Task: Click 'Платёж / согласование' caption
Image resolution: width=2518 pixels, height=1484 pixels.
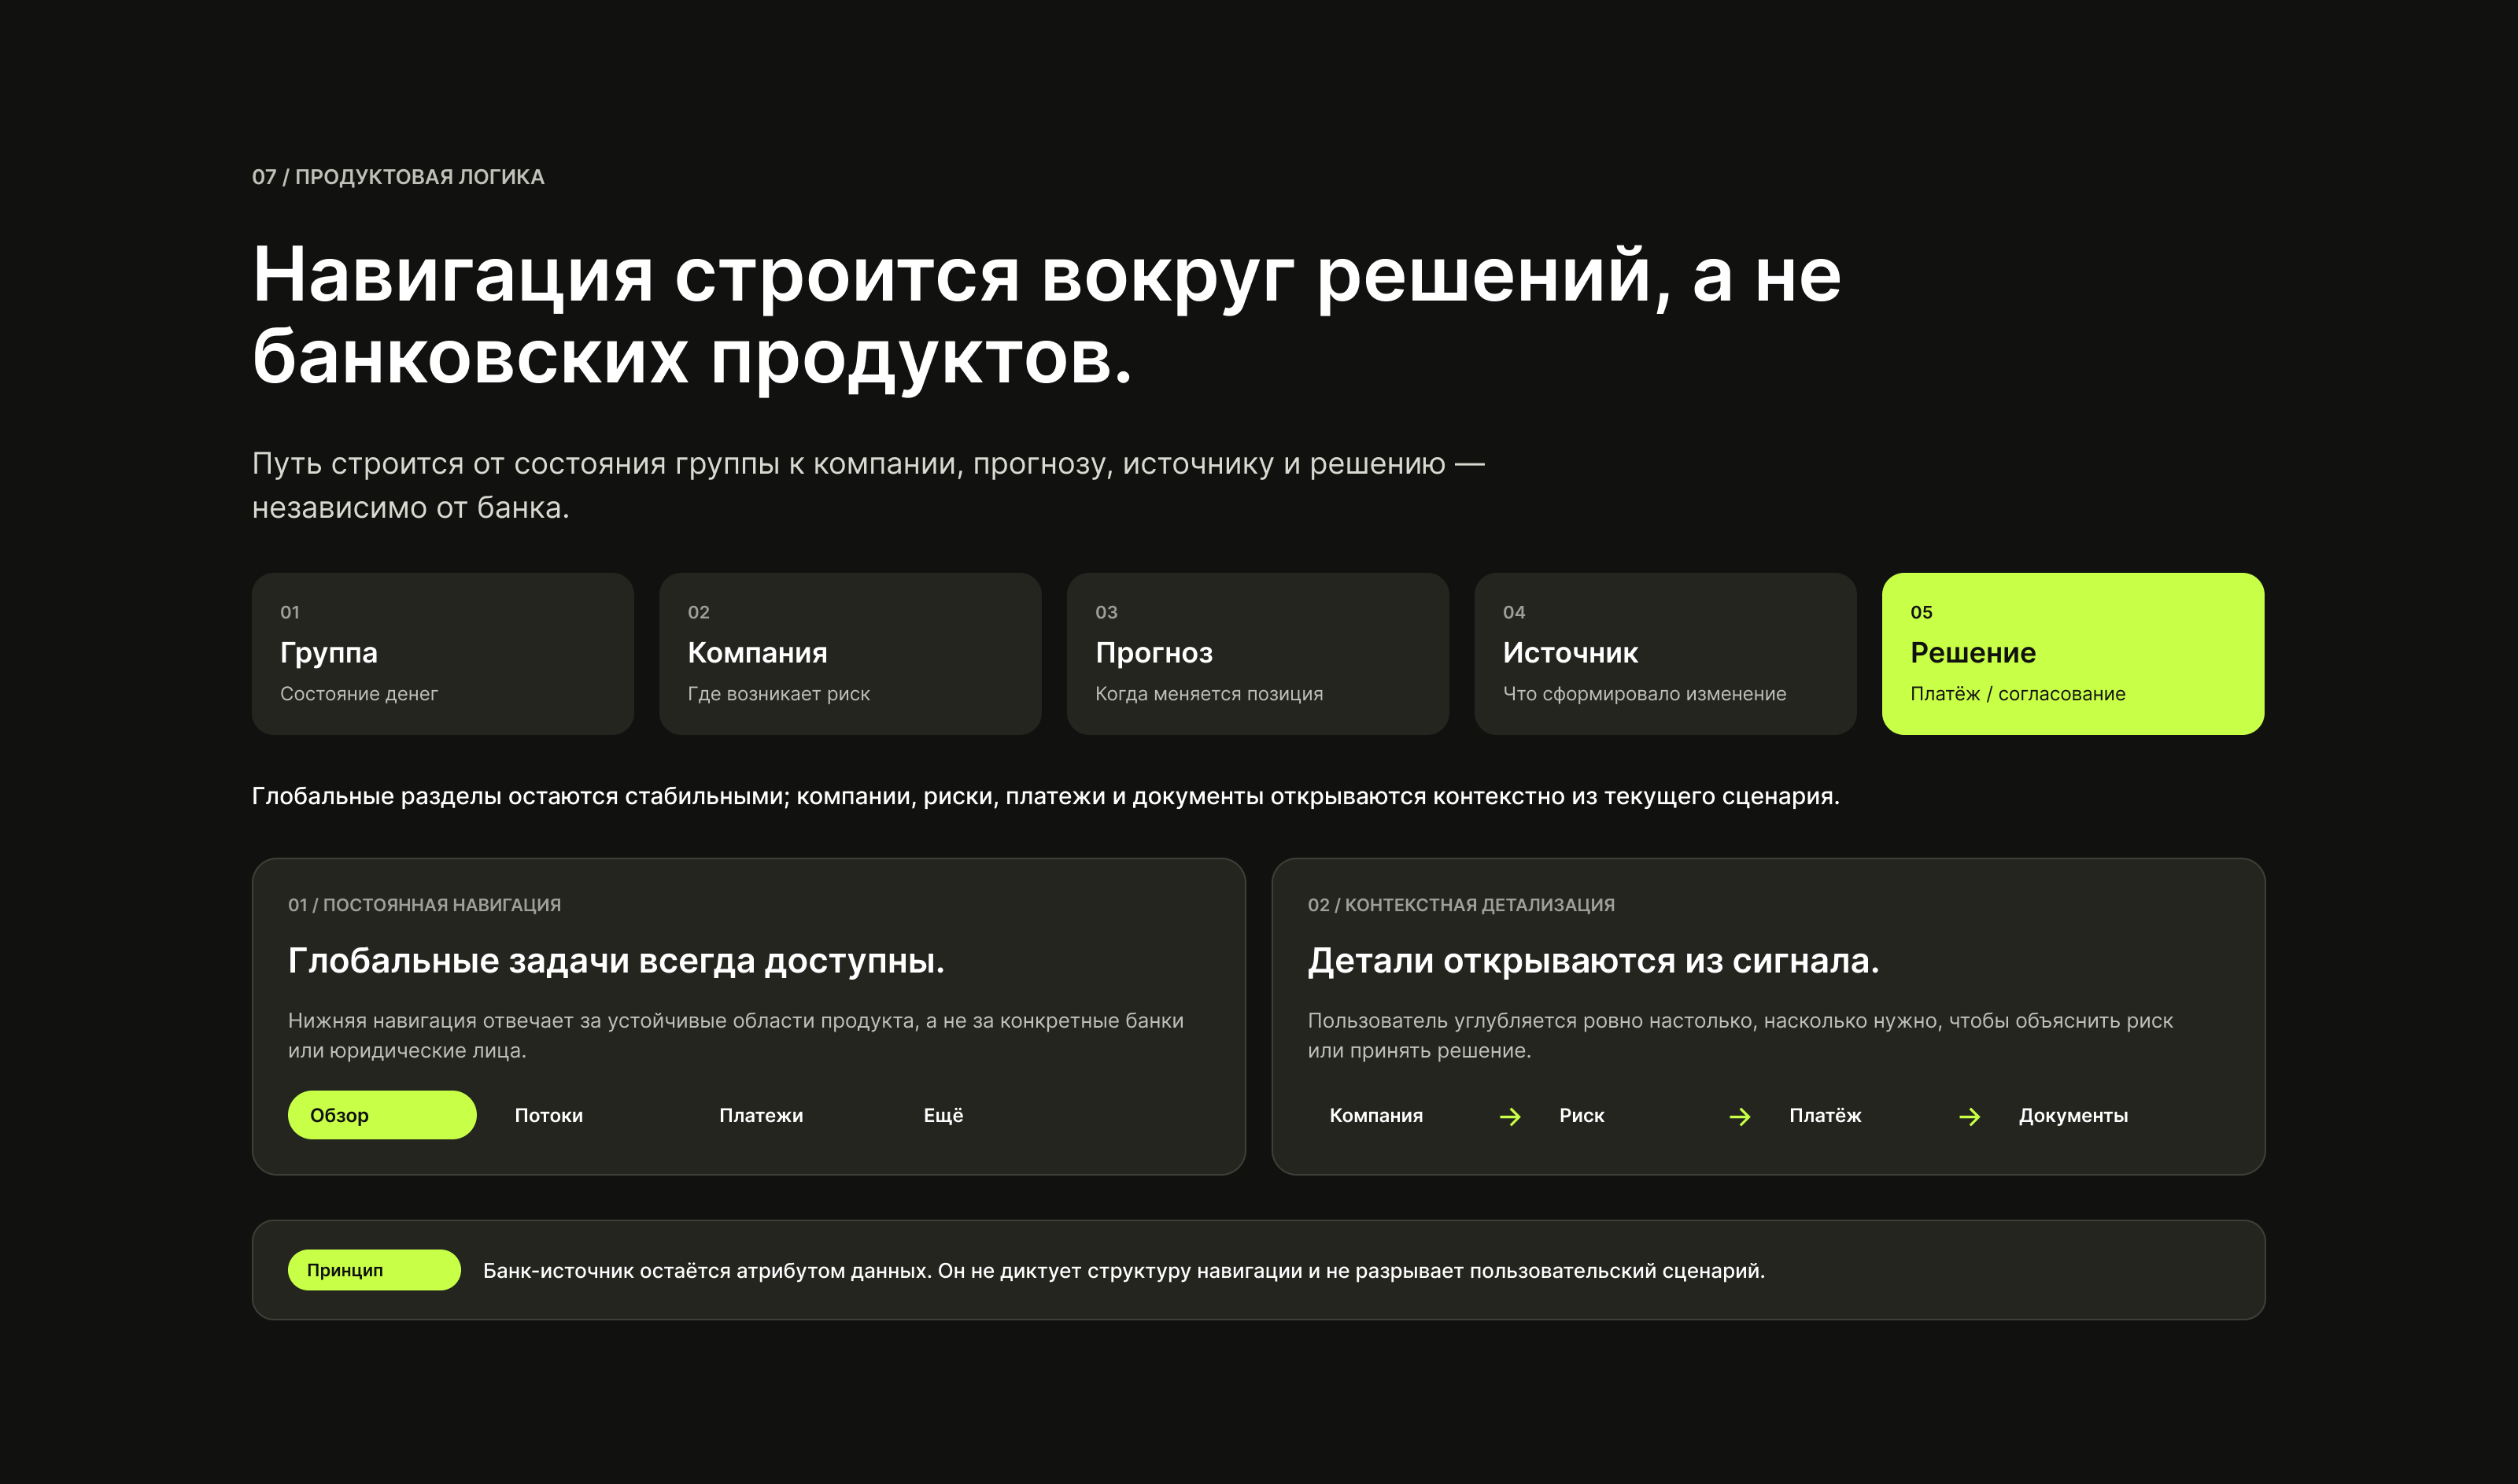Action: (2018, 694)
